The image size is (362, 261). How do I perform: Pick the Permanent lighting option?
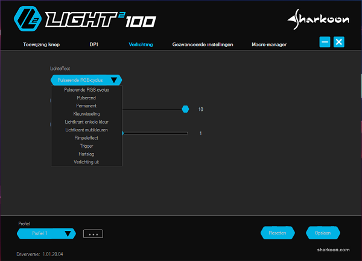point(86,106)
